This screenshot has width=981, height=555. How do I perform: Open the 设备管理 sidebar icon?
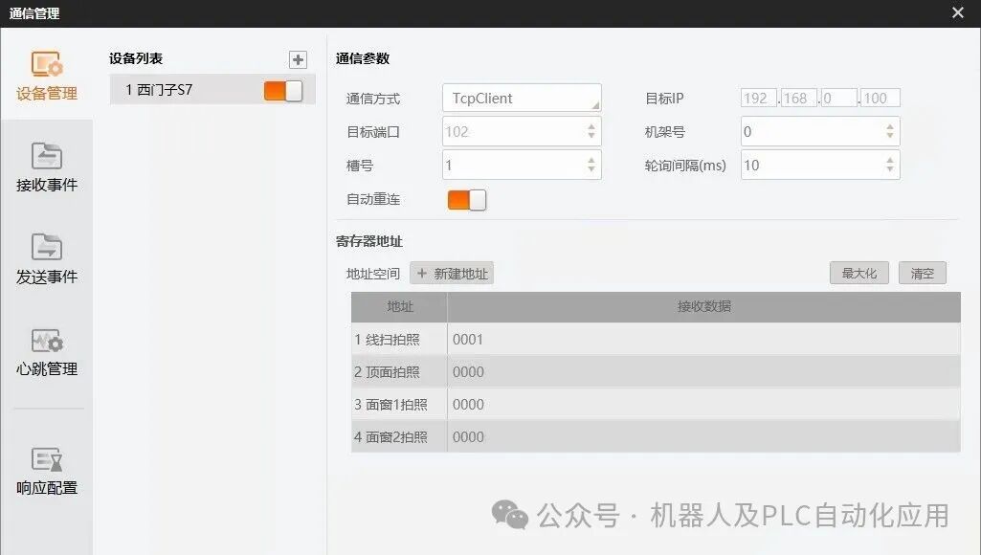(47, 77)
